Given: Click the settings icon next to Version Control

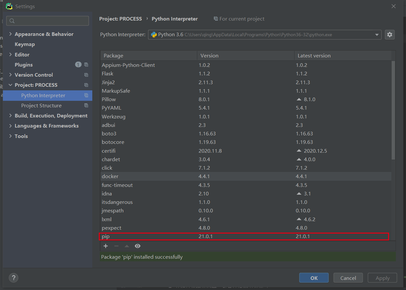Looking at the screenshot, I should 86,75.
